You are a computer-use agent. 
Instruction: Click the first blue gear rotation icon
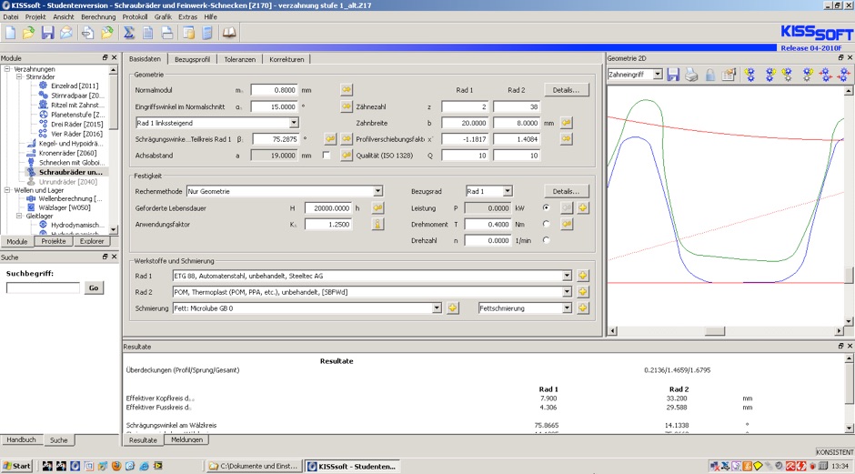(x=750, y=75)
